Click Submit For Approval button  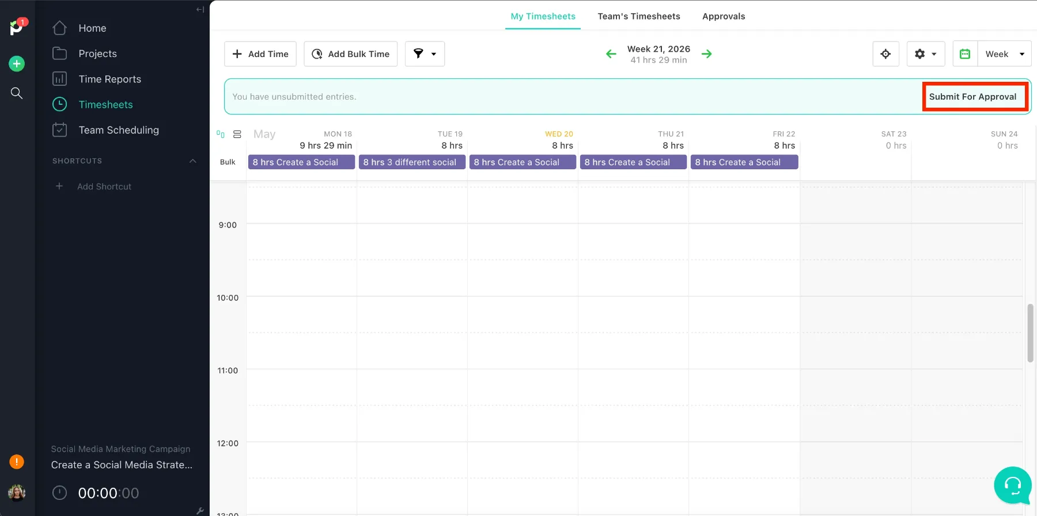(973, 97)
